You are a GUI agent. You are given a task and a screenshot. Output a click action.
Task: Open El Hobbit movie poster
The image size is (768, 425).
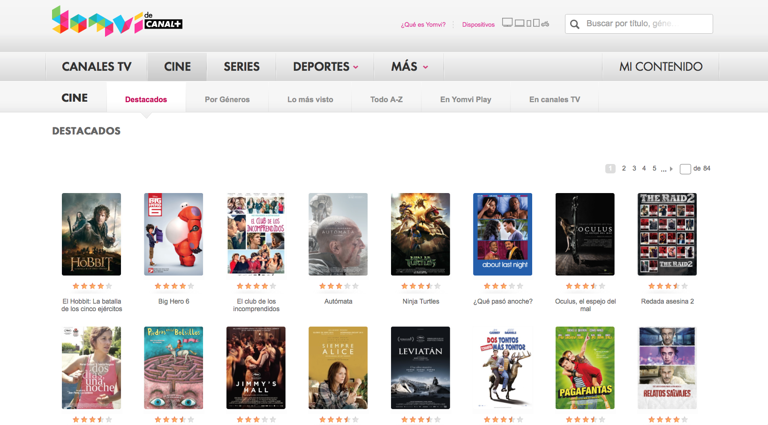(x=91, y=234)
